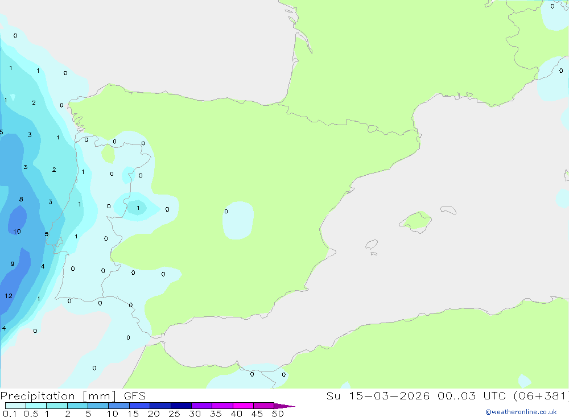This screenshot has height=417, width=569.
Task: Click the island of Ibiza on the map
Action: (372, 245)
